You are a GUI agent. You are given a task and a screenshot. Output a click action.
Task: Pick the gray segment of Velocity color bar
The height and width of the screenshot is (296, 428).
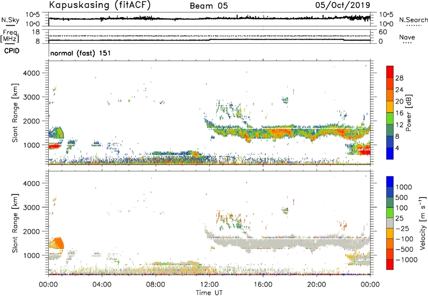point(390,223)
